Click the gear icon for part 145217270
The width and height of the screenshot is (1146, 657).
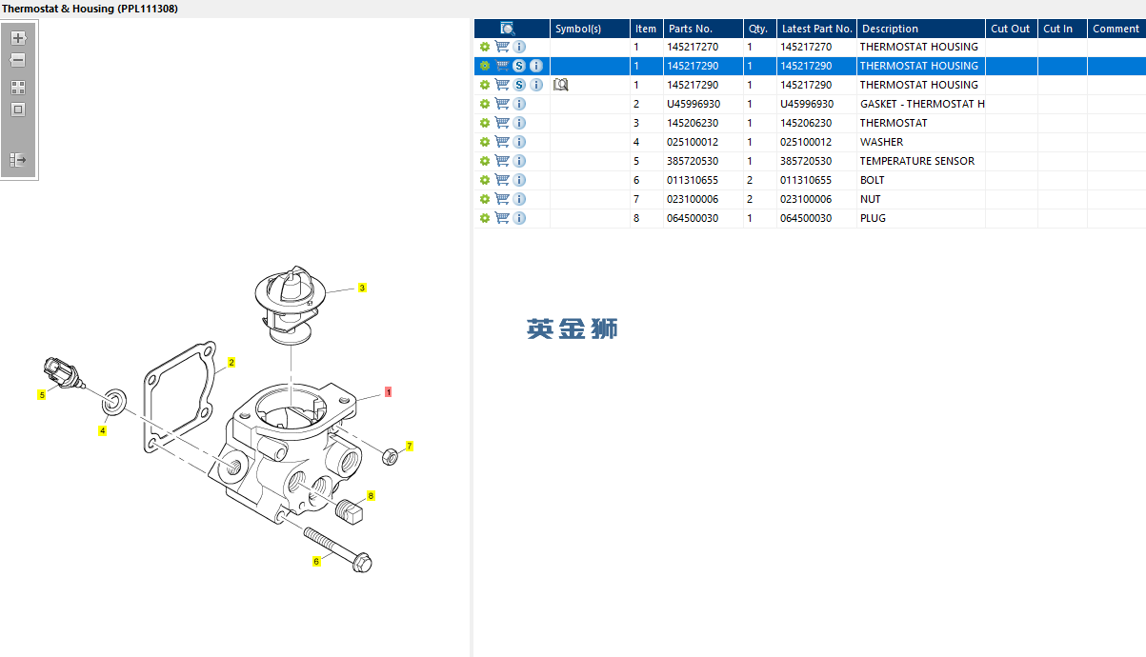point(485,47)
